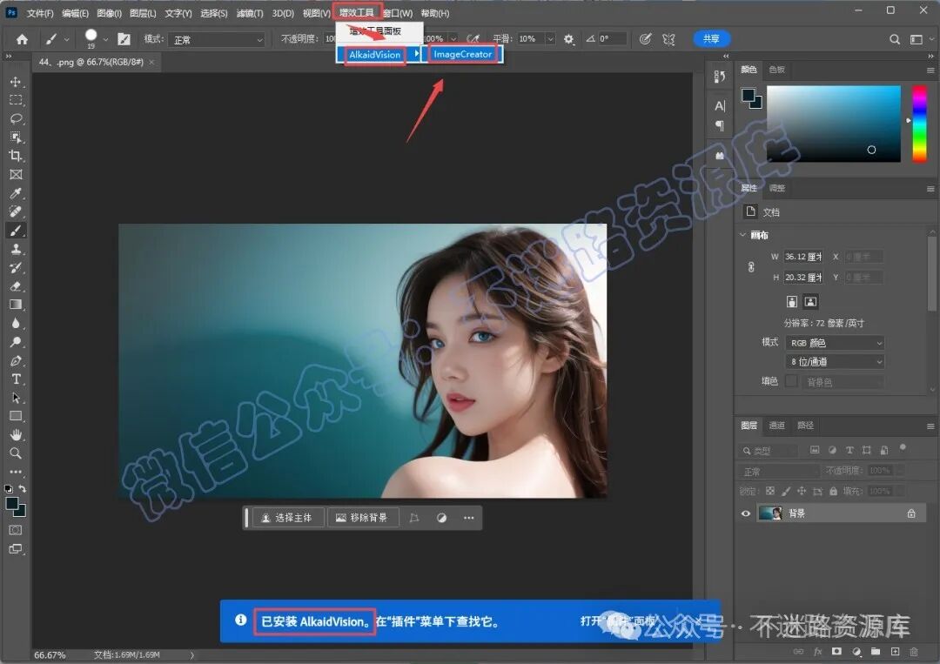Select the Frame tool

16,174
